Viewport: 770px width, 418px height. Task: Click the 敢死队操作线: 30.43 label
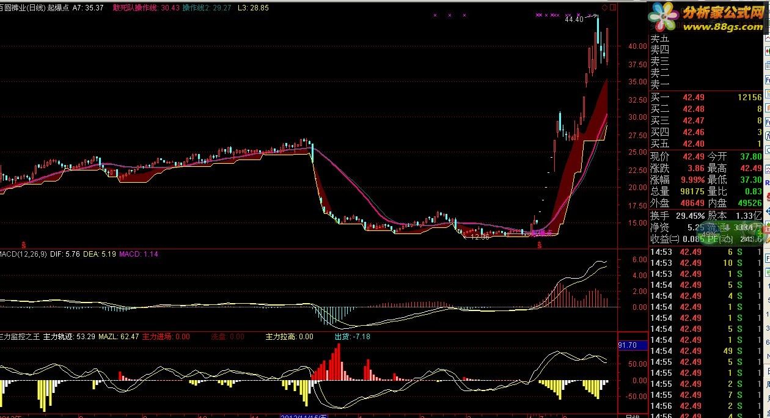[146, 8]
